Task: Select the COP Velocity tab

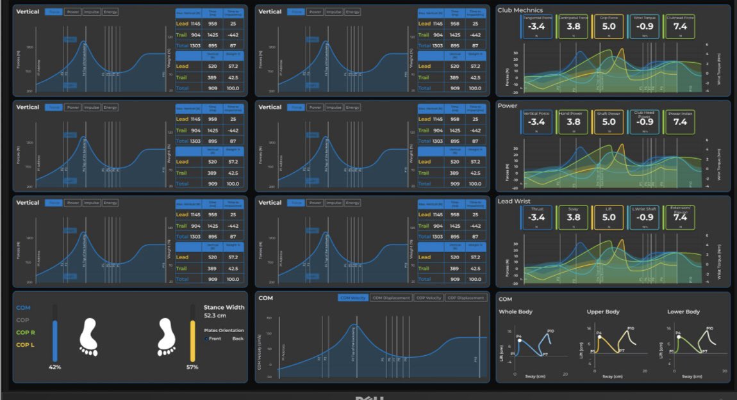Action: tap(428, 298)
